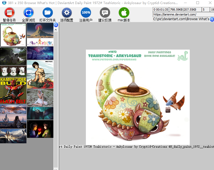The height and width of the screenshot is (170, 214).
Task: Open fullscreen browse mode
Action: coord(29,13)
